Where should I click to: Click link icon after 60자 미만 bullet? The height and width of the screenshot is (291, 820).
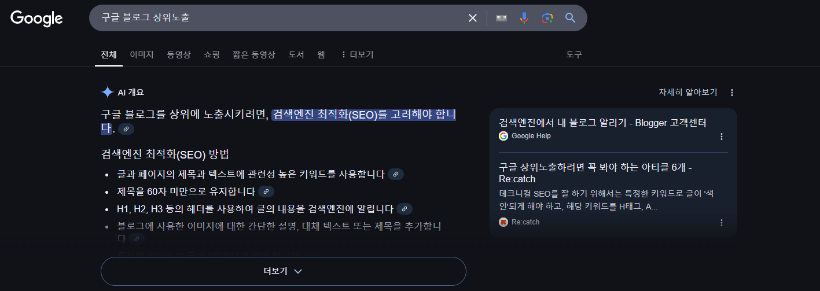(x=266, y=191)
